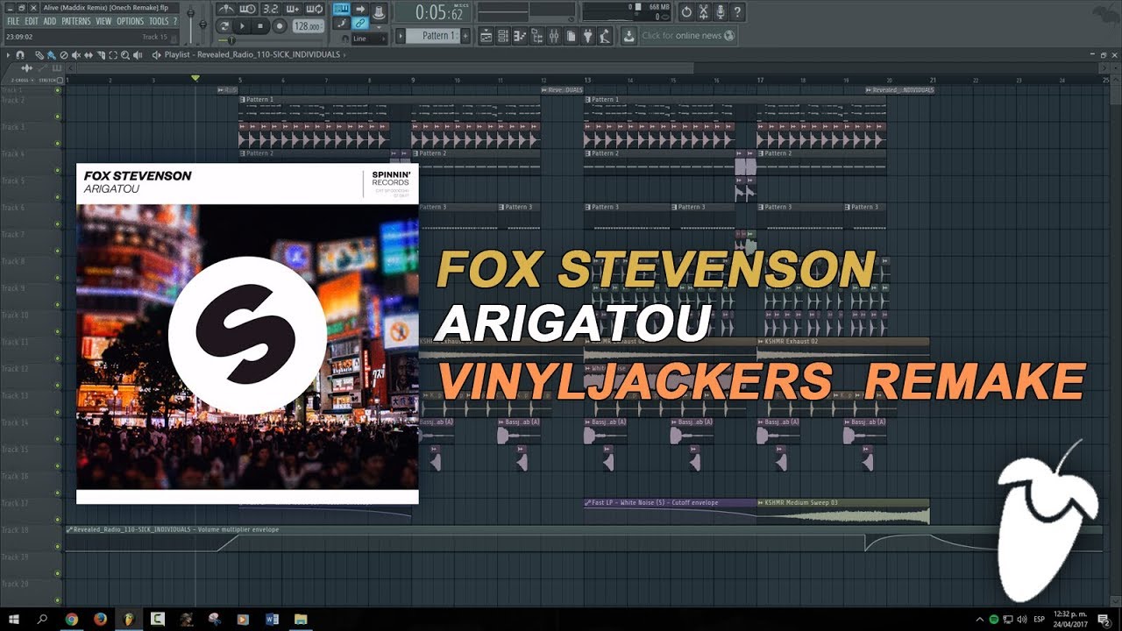Viewport: 1122px width, 631px height.
Task: Click the playlist title Revealed_Radio_110-SICK_INDIVIDUALS
Action: coord(268,55)
